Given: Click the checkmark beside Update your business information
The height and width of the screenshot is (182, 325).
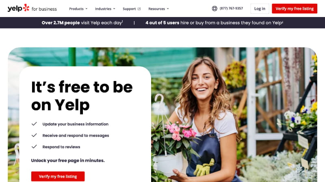Looking at the screenshot, I should (34, 124).
